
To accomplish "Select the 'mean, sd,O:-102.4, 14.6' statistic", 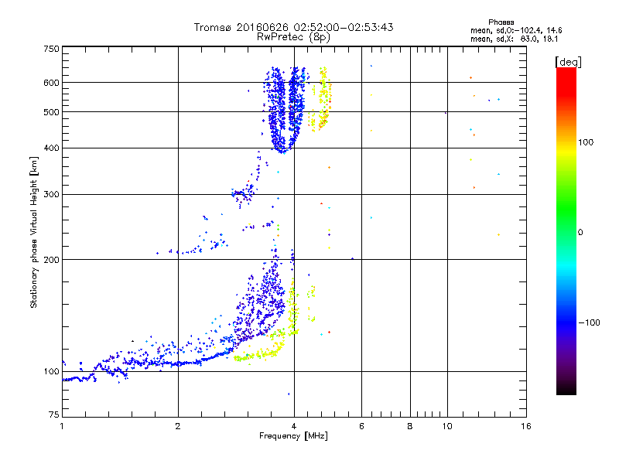I will [x=516, y=30].
